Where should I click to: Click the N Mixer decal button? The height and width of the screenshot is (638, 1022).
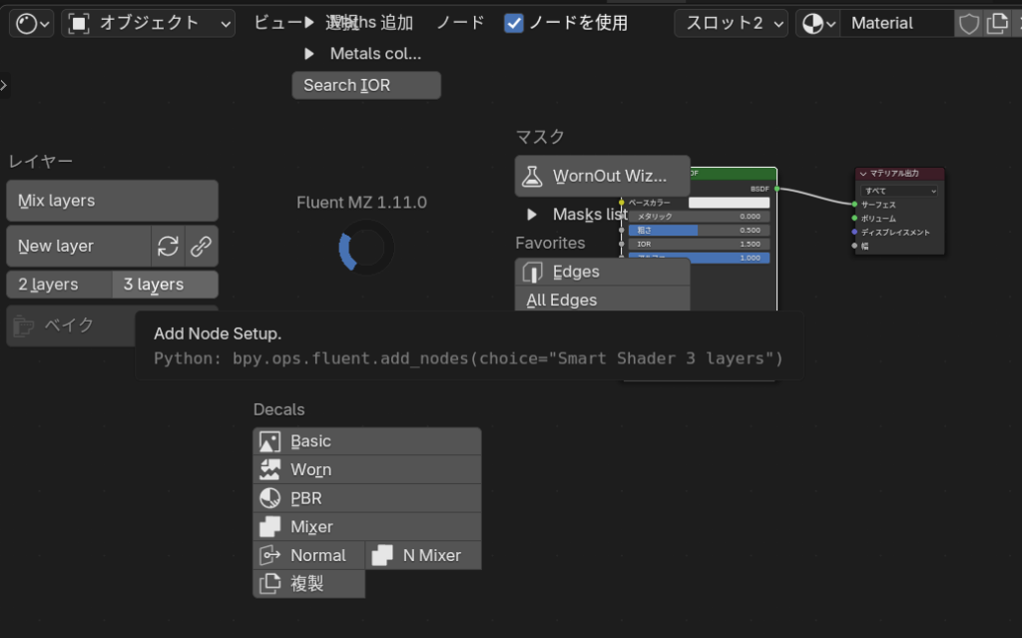(x=423, y=555)
